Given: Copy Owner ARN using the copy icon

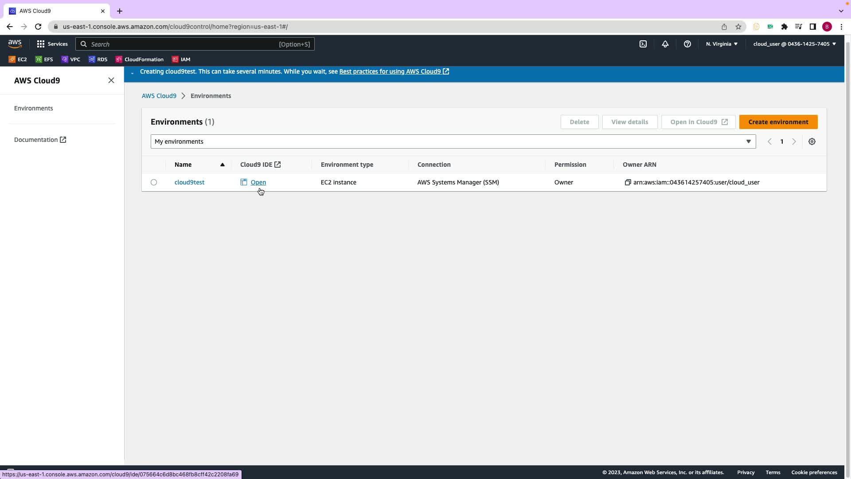Looking at the screenshot, I should [628, 182].
